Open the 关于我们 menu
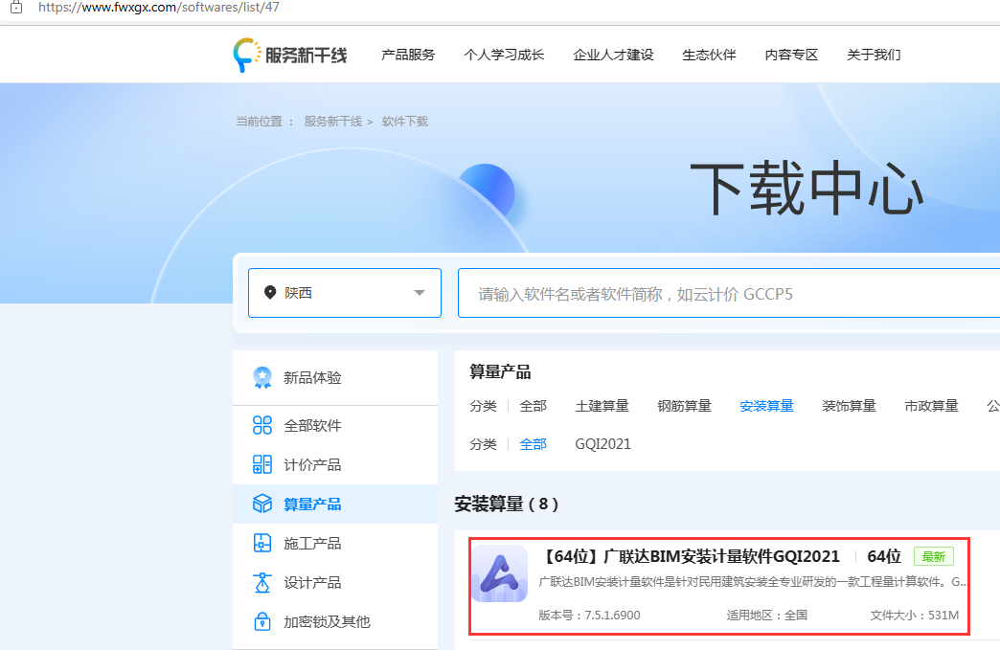The image size is (1000, 650). 874,55
